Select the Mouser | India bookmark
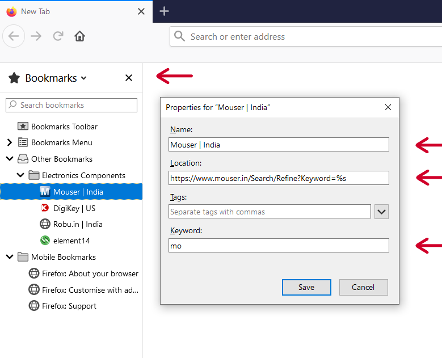This screenshot has height=358, width=442. click(71, 192)
